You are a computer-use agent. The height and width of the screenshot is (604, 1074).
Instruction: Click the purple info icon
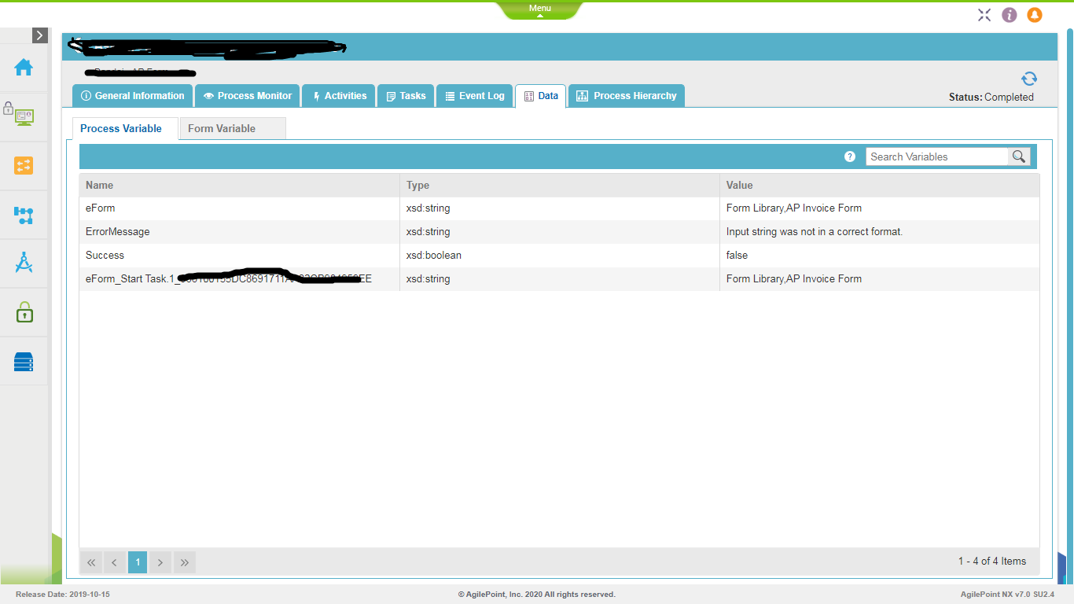click(x=1010, y=15)
